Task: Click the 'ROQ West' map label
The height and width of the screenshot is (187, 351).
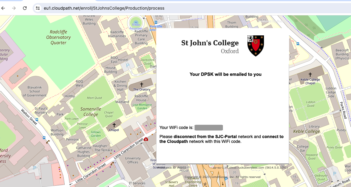Action: point(79,83)
